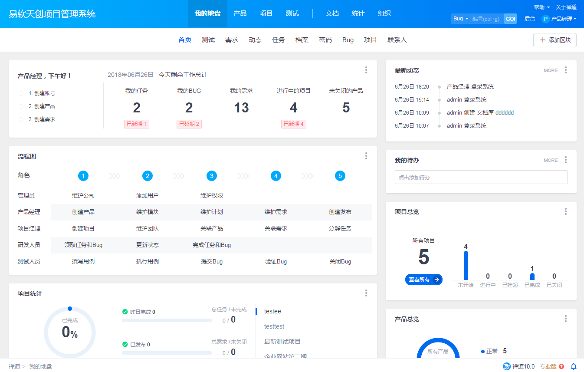Open the notification bell icon
The height and width of the screenshot is (372, 584).
point(574,366)
